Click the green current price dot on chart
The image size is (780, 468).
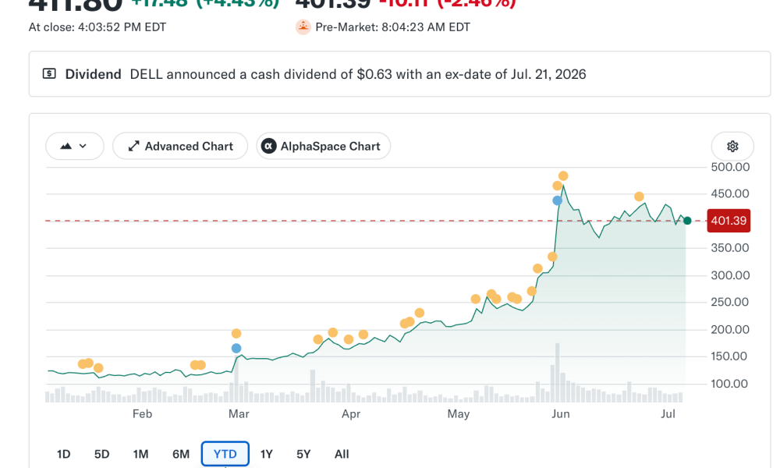click(x=687, y=221)
